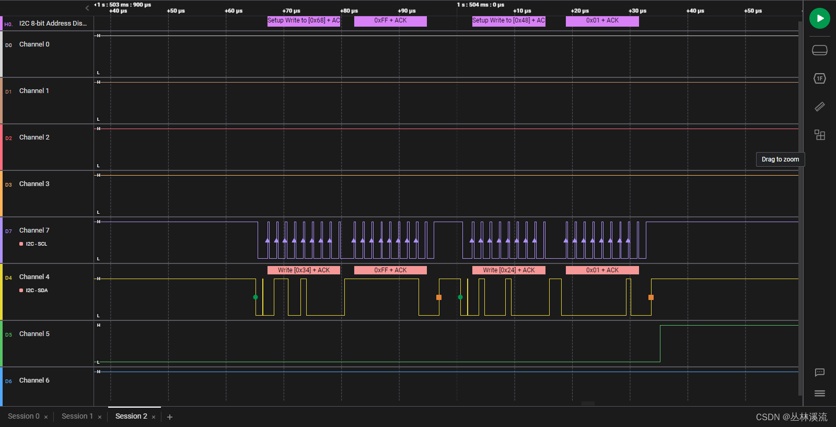This screenshot has height=427, width=836.
Task: Click the red '0xFF + ACK' SDA bubble
Action: click(390, 270)
